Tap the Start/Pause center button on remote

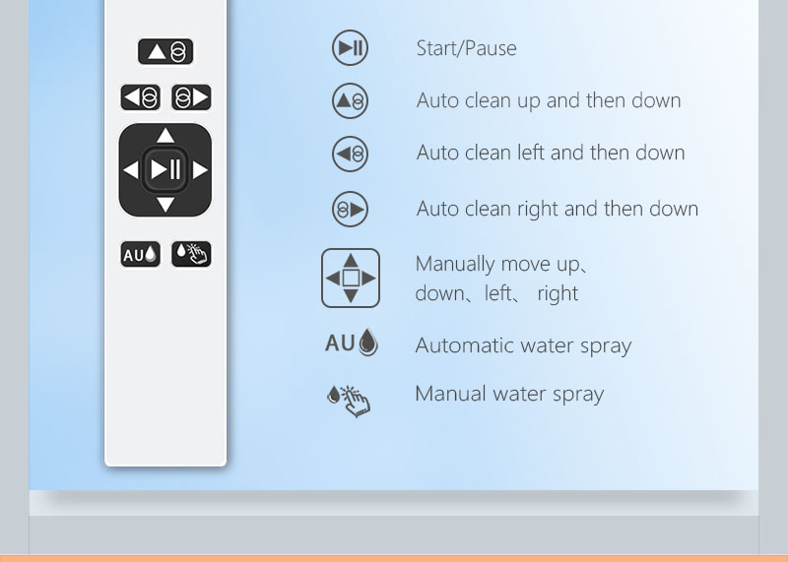165,169
